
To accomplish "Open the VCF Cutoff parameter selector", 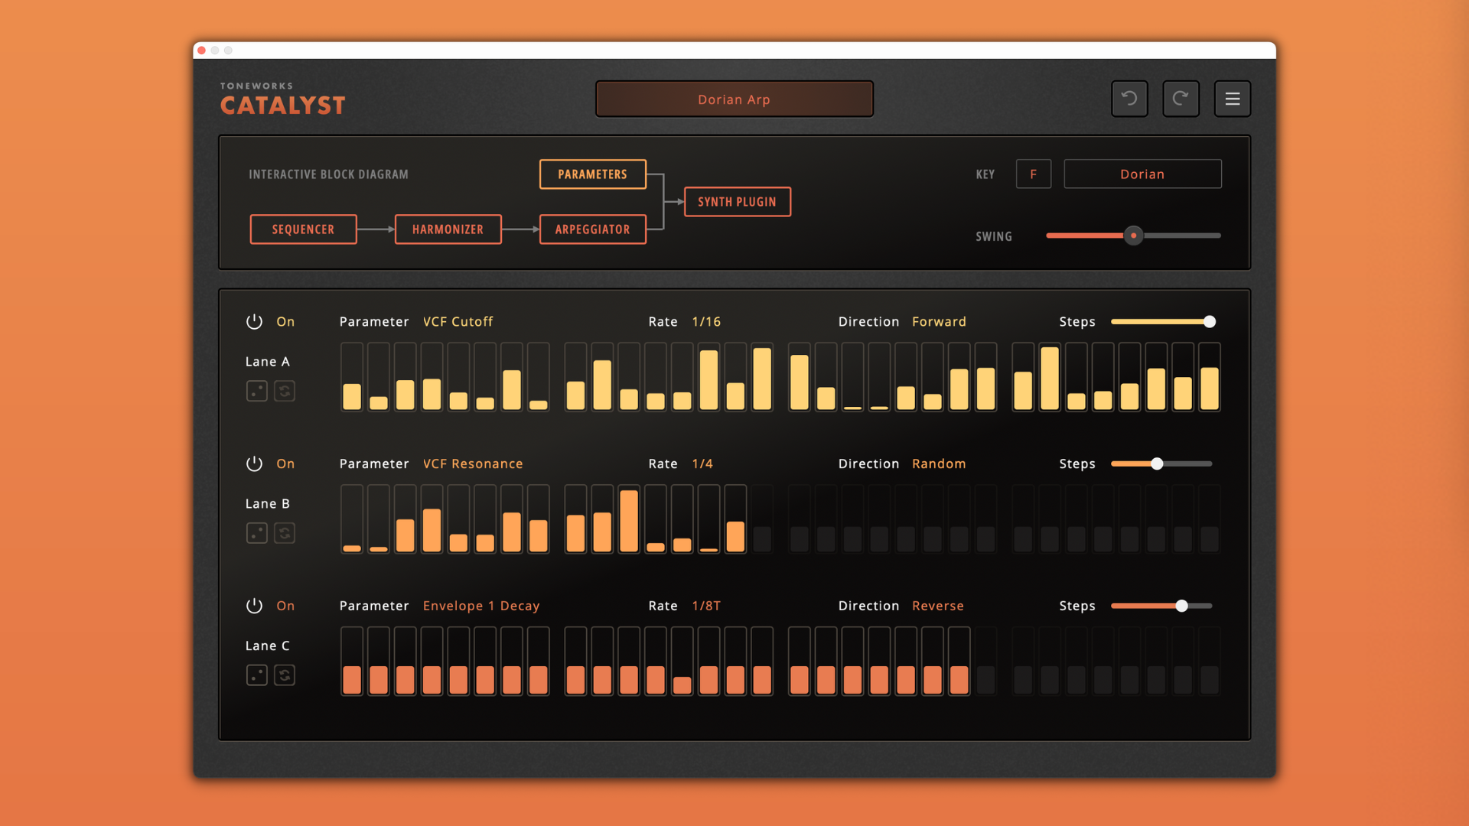I will click(458, 321).
